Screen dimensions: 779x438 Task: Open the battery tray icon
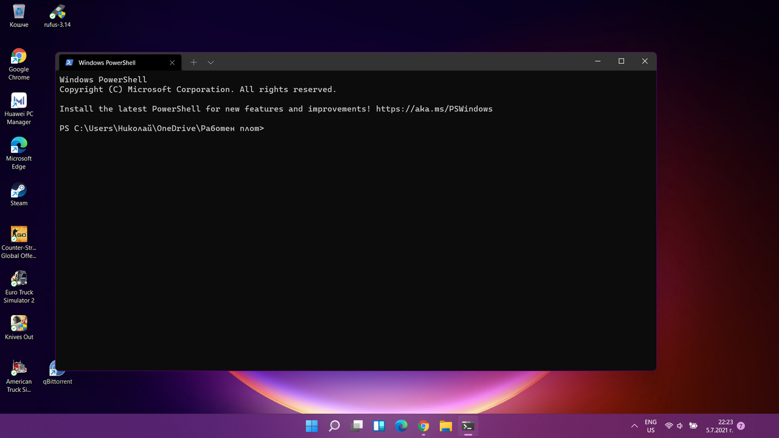point(693,426)
